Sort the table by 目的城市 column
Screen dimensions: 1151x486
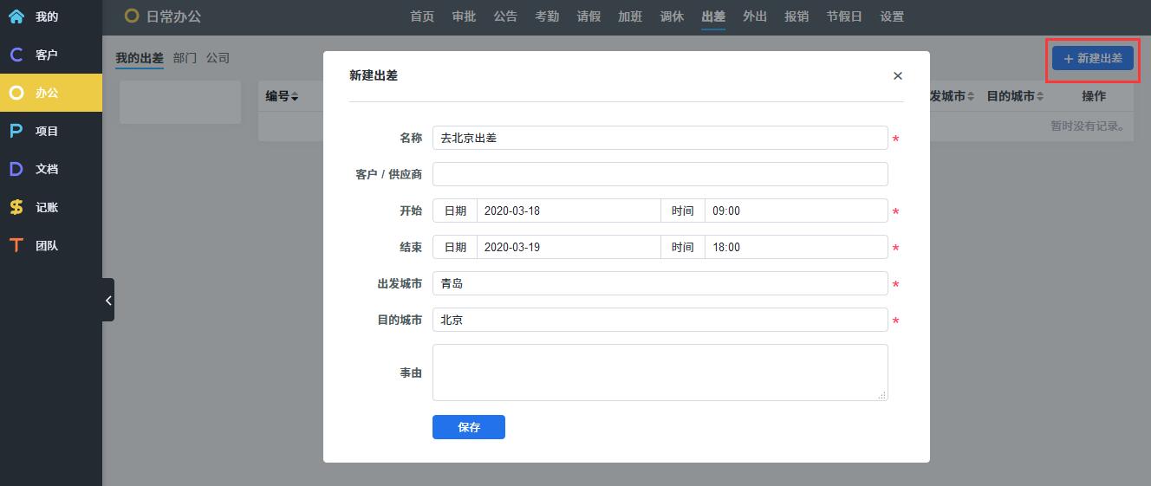1015,96
